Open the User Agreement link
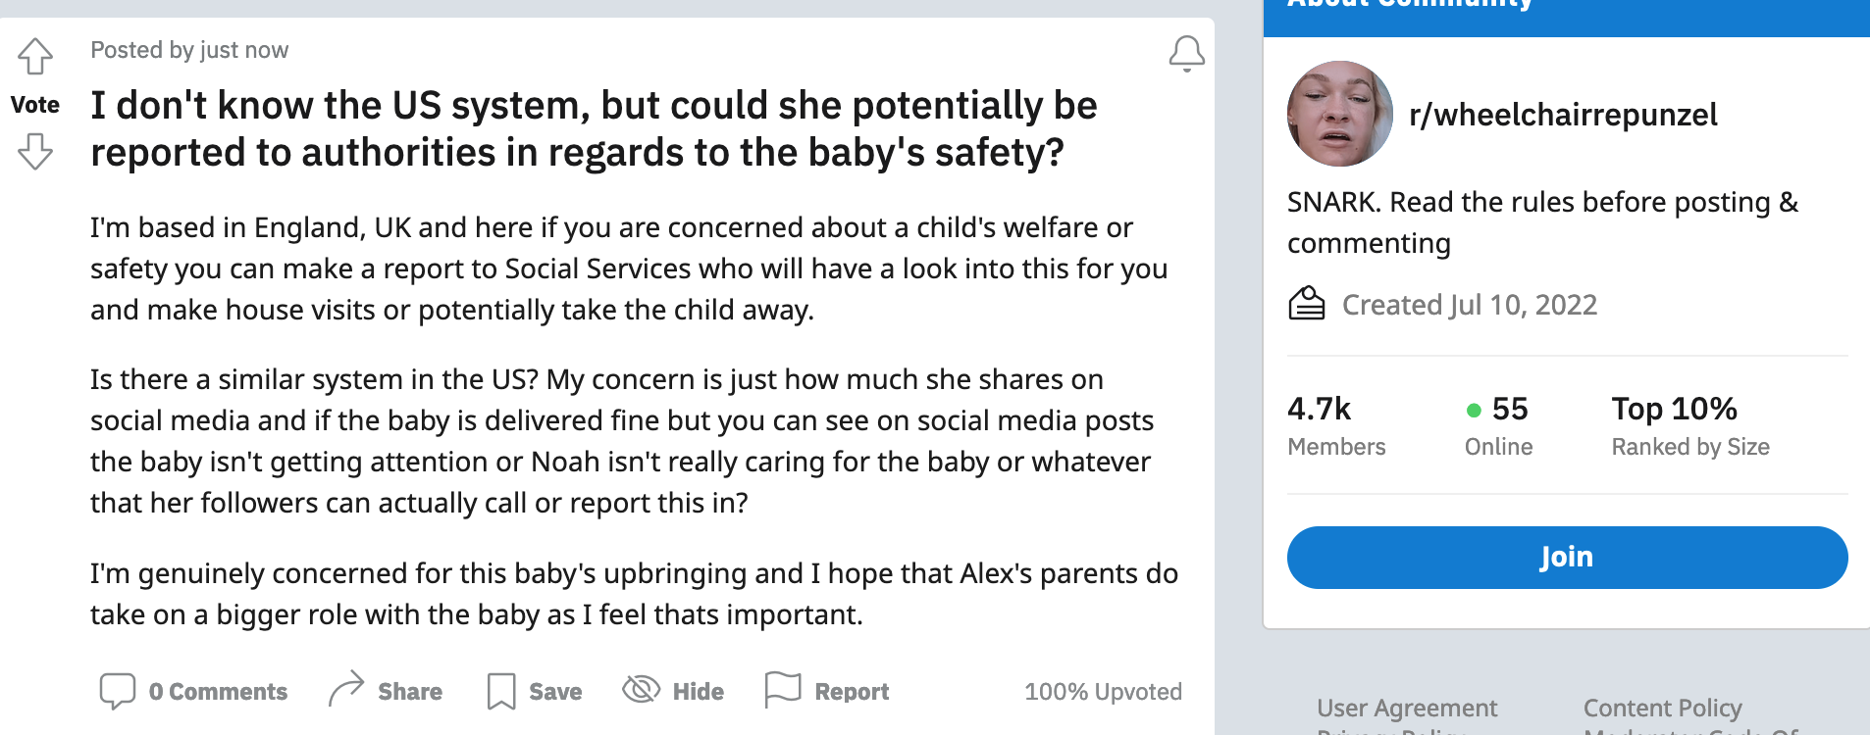Image resolution: width=1870 pixels, height=735 pixels. (x=1407, y=708)
